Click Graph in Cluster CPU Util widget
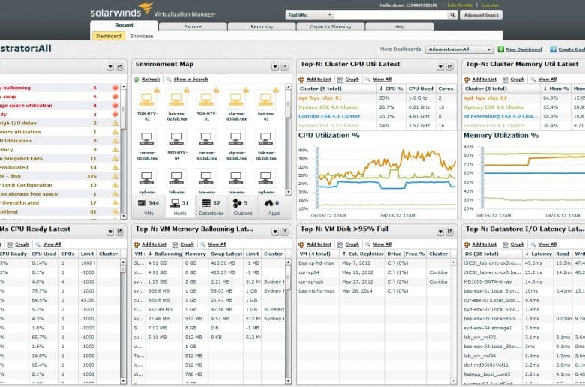 tap(348, 79)
